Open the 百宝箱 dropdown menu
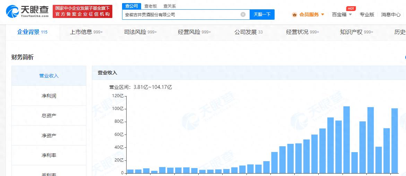Screen dimensions: 406x176 (x=342, y=15)
